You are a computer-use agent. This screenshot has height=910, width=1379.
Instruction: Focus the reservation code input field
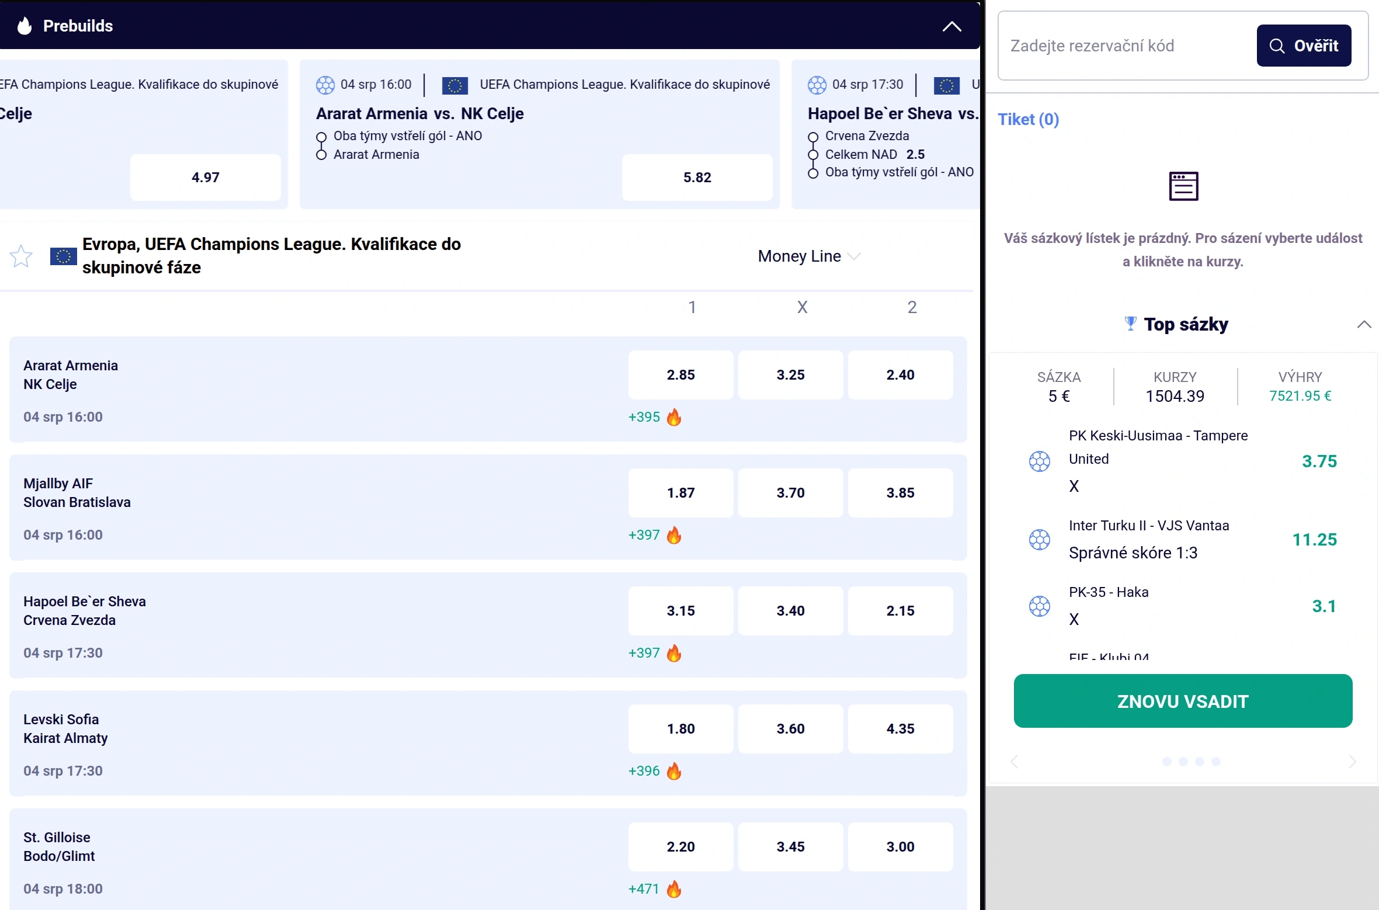point(1128,46)
